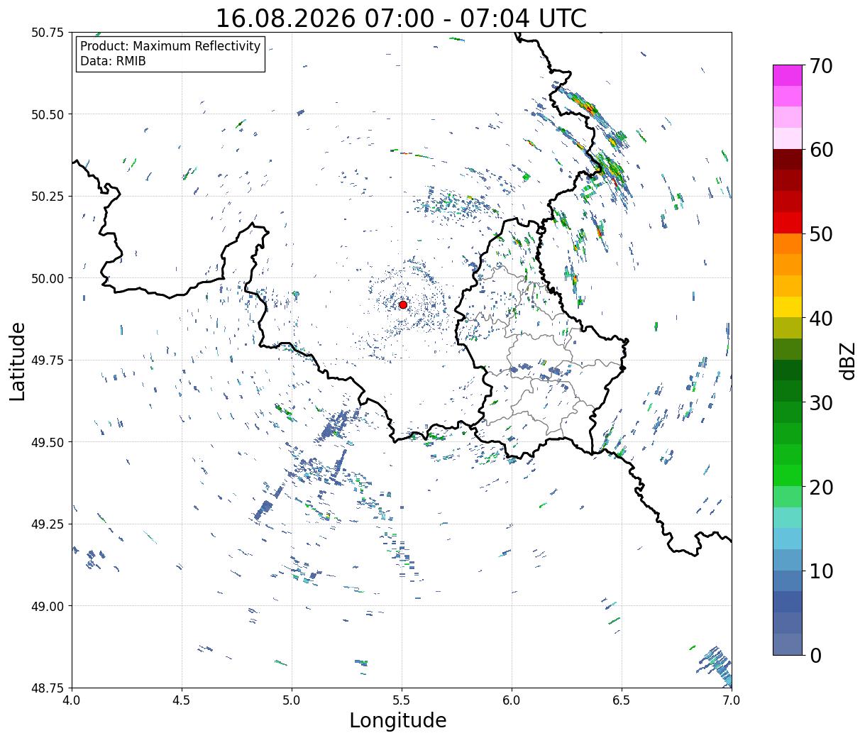Click the bright green 20 dBZ colorbar band
This screenshot has height=738, width=865.
[788, 475]
